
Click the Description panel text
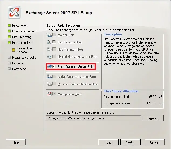pos(131,51)
